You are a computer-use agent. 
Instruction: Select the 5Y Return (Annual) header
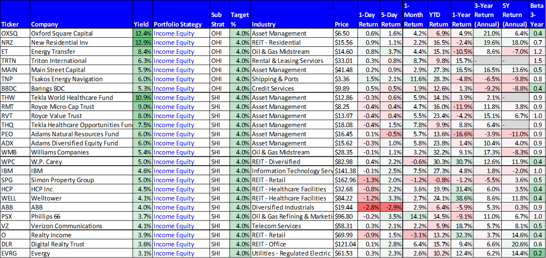(515, 15)
